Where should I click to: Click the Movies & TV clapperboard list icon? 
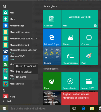tap(6, 77)
